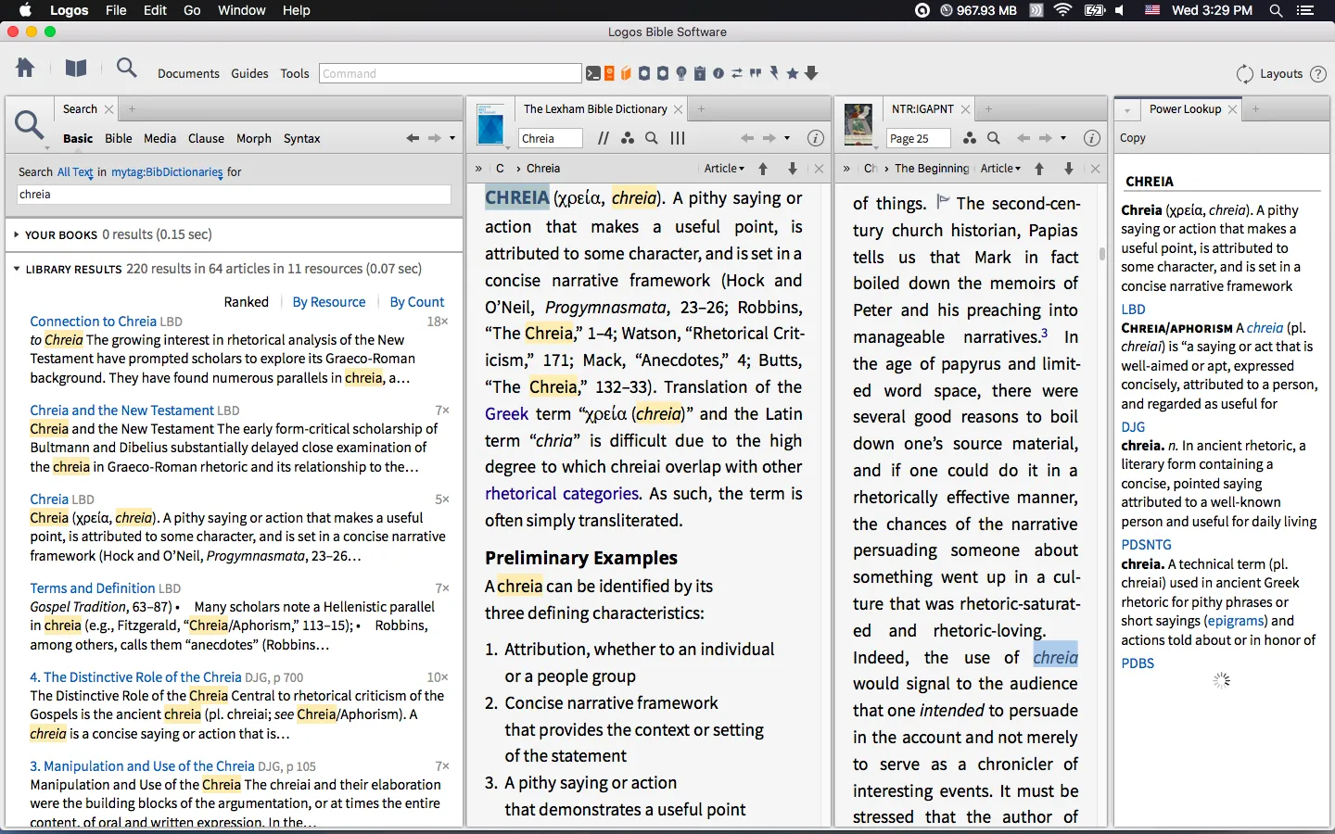1335x834 pixels.
Task: Switch to Power Lookup tab
Action: [1185, 109]
